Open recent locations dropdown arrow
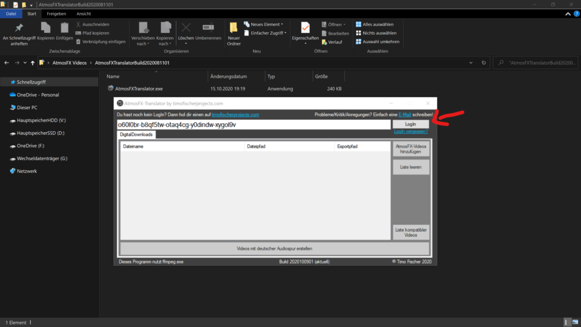The height and width of the screenshot is (327, 581). click(x=25, y=62)
